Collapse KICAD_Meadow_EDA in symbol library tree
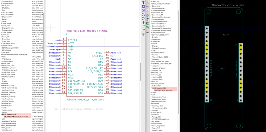 [x=1, y=115]
